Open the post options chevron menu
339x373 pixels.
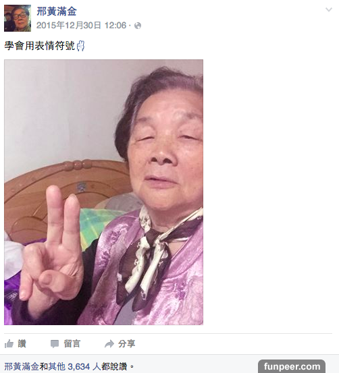coord(328,9)
